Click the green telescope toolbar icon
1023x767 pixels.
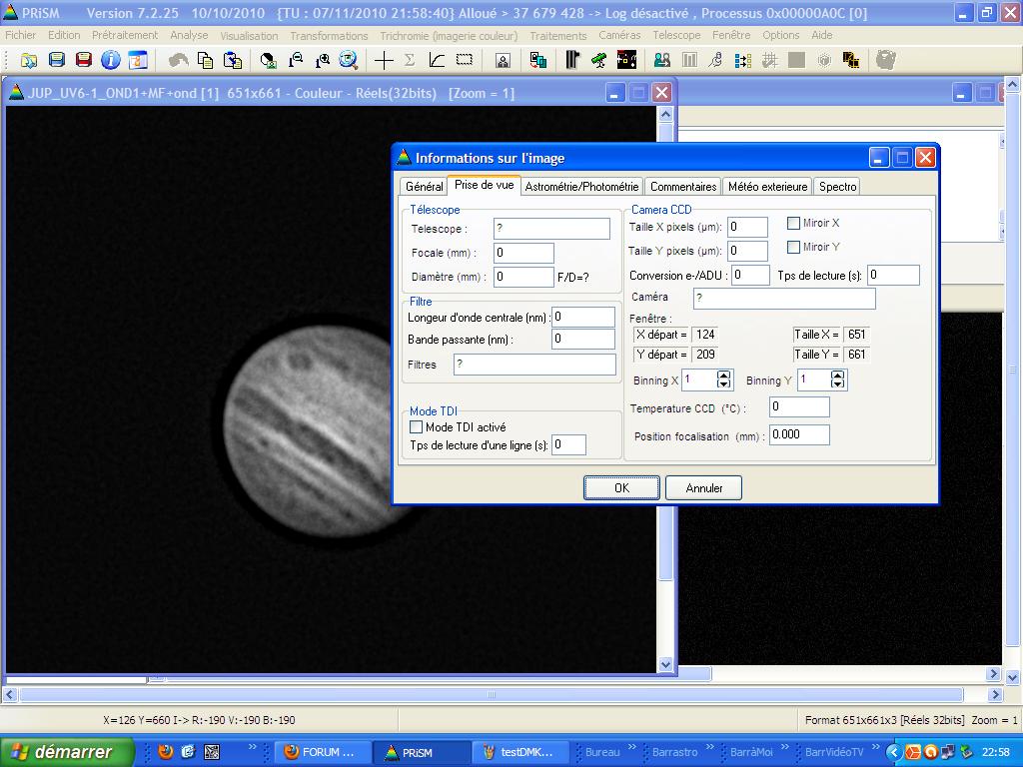pos(598,61)
